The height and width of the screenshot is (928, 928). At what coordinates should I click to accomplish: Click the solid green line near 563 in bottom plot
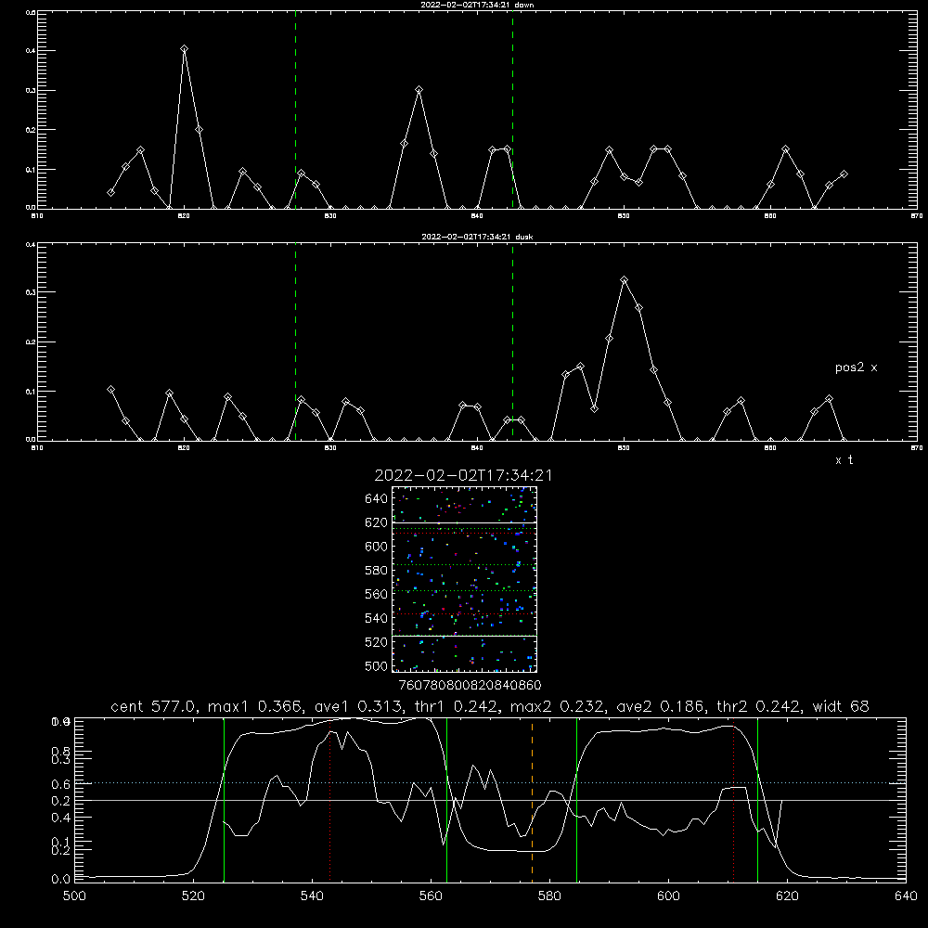point(447,800)
